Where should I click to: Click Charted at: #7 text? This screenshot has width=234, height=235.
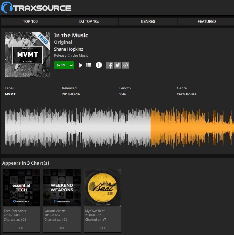coord(96,220)
